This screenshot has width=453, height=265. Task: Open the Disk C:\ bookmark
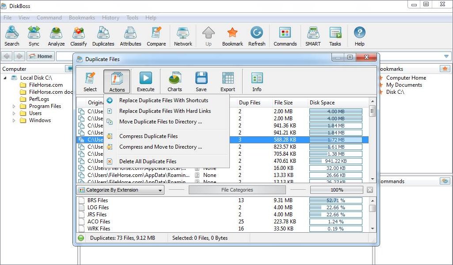[395, 92]
